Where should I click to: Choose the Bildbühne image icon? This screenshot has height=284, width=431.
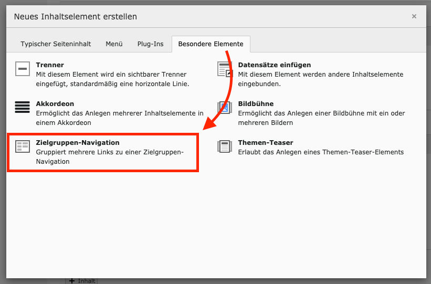[225, 108]
